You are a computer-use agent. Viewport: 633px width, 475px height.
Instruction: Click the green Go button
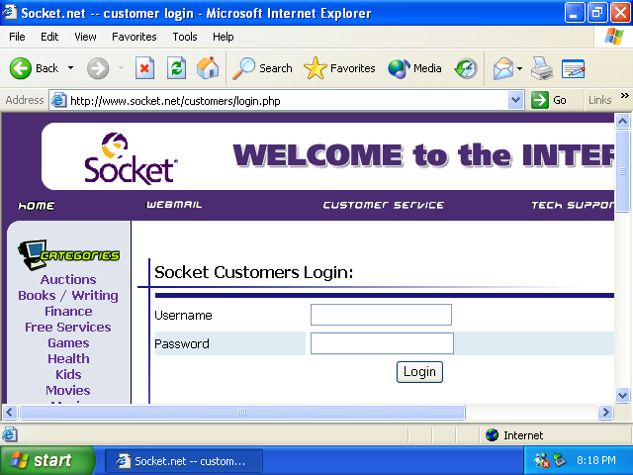550,100
